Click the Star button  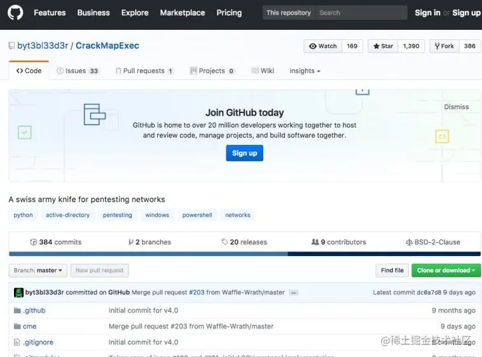(x=383, y=46)
